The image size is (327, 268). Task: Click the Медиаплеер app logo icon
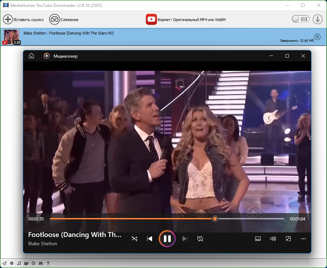pos(47,56)
